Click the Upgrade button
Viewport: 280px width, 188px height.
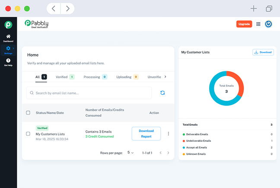click(244, 24)
